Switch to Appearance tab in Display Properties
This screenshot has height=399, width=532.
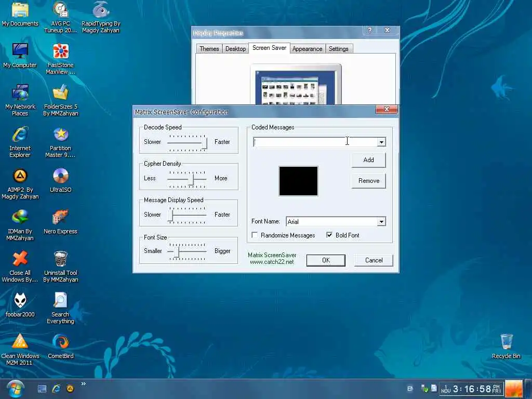308,48
